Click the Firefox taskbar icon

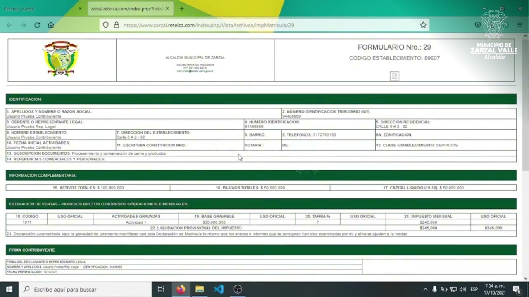pyautogui.click(x=181, y=289)
